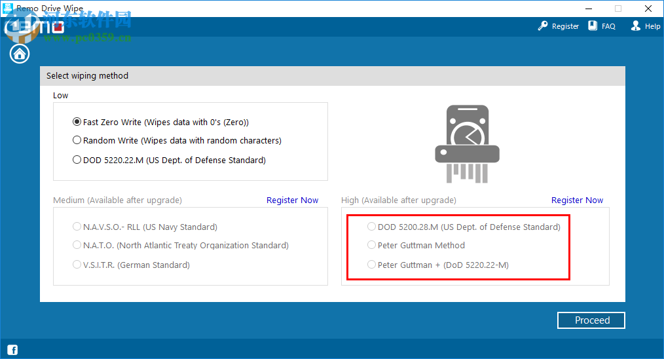Open the Facebook icon
Image resolution: width=664 pixels, height=359 pixels.
(12, 350)
